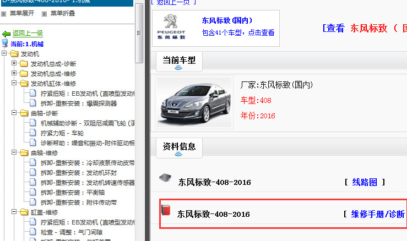Click the Peugeot 408 car photo
Screen dimensions: 407x241
pos(194,102)
